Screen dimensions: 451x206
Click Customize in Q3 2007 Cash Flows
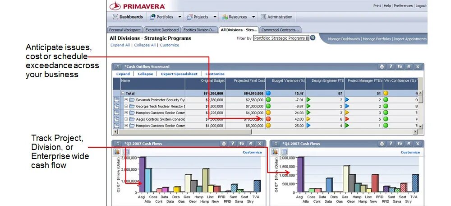[252, 152]
